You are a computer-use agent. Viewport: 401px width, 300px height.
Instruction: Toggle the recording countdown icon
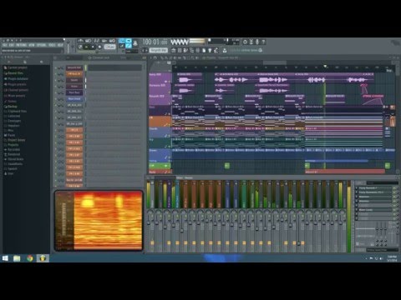pyautogui.click(x=96, y=41)
